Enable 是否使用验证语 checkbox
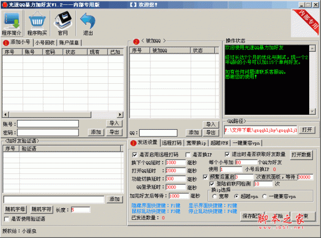 tap(6, 219)
